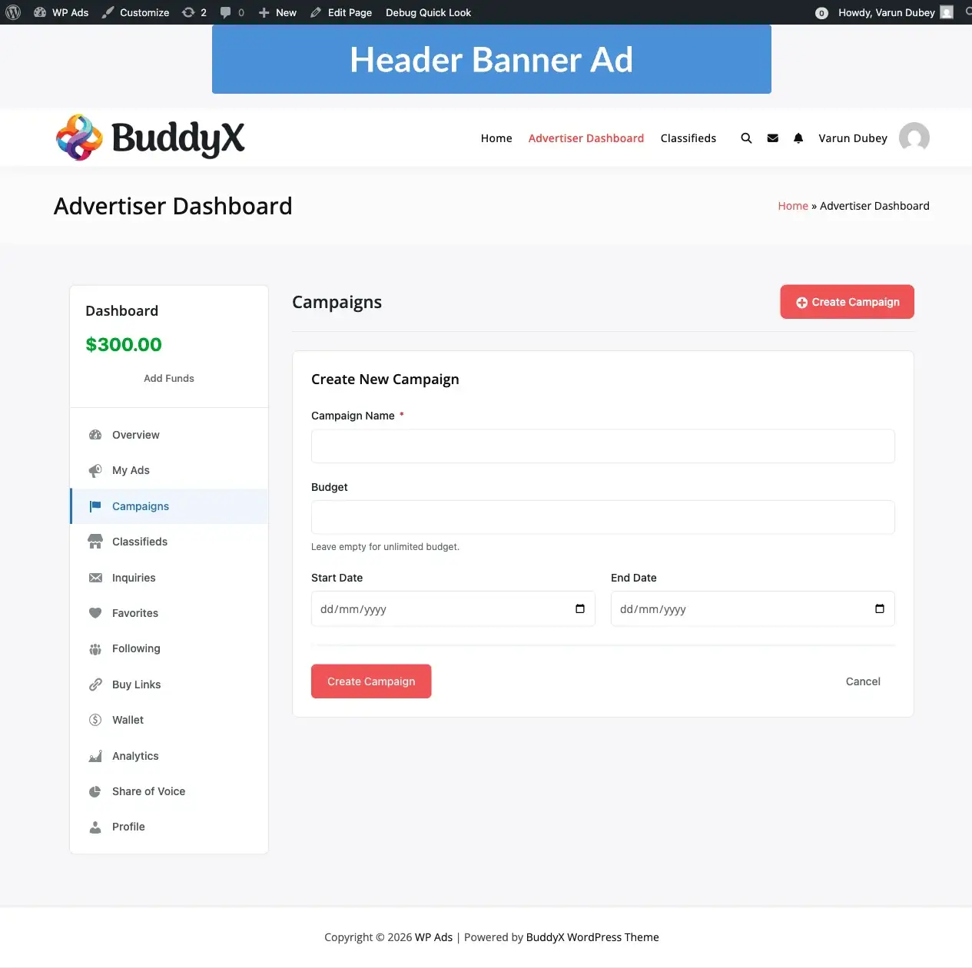This screenshot has width=972, height=968.
Task: Click the End Date dd/mm/yyyy field
Action: pos(753,609)
